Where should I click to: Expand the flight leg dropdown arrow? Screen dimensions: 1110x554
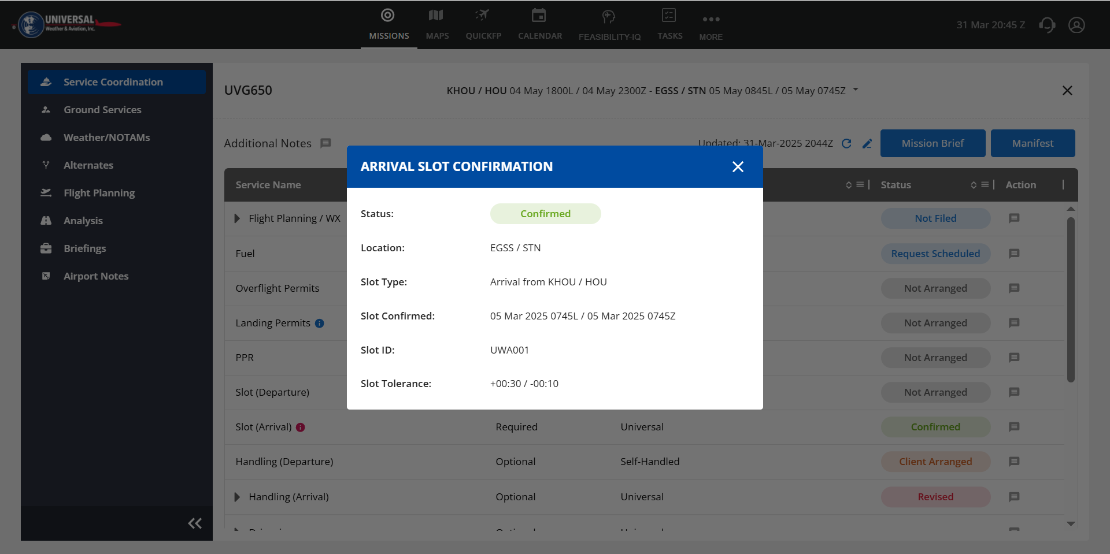(x=856, y=90)
